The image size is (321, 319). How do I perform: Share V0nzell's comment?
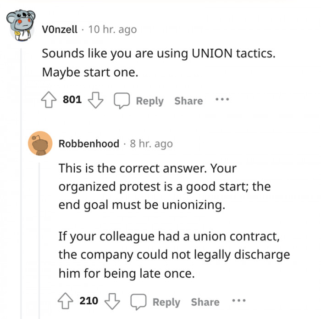click(188, 101)
